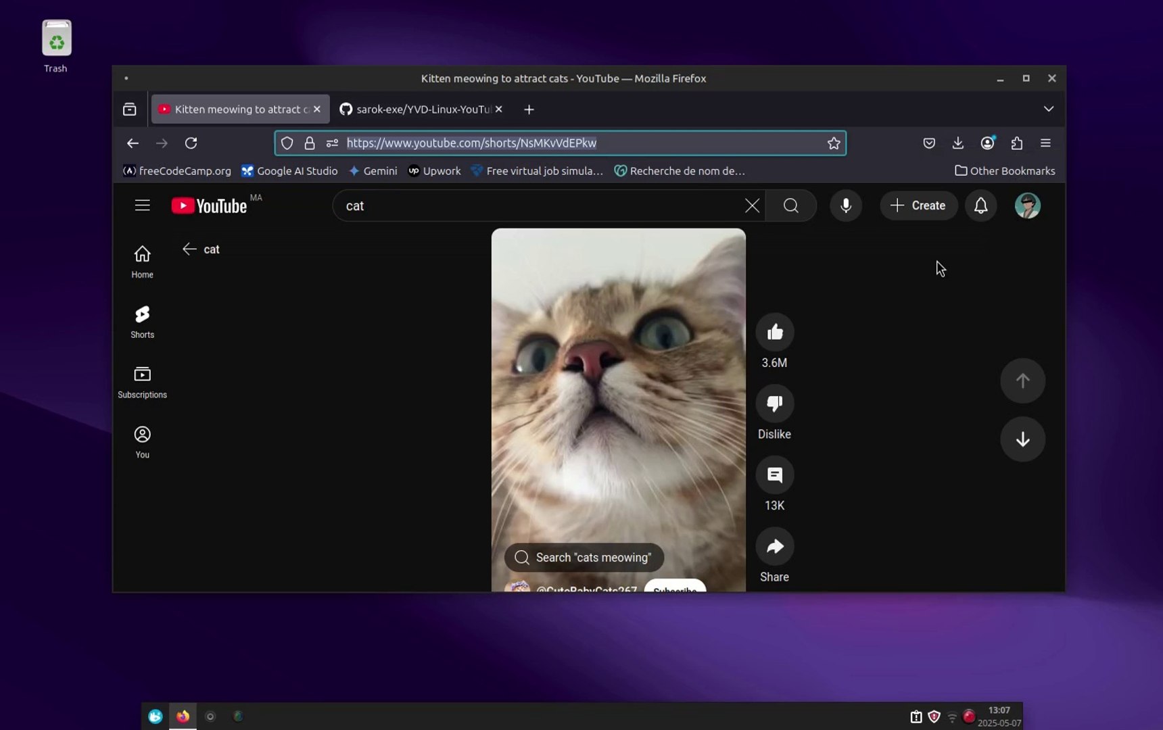The width and height of the screenshot is (1163, 730).
Task: Expand the Firefox application menu
Action: 1045,143
